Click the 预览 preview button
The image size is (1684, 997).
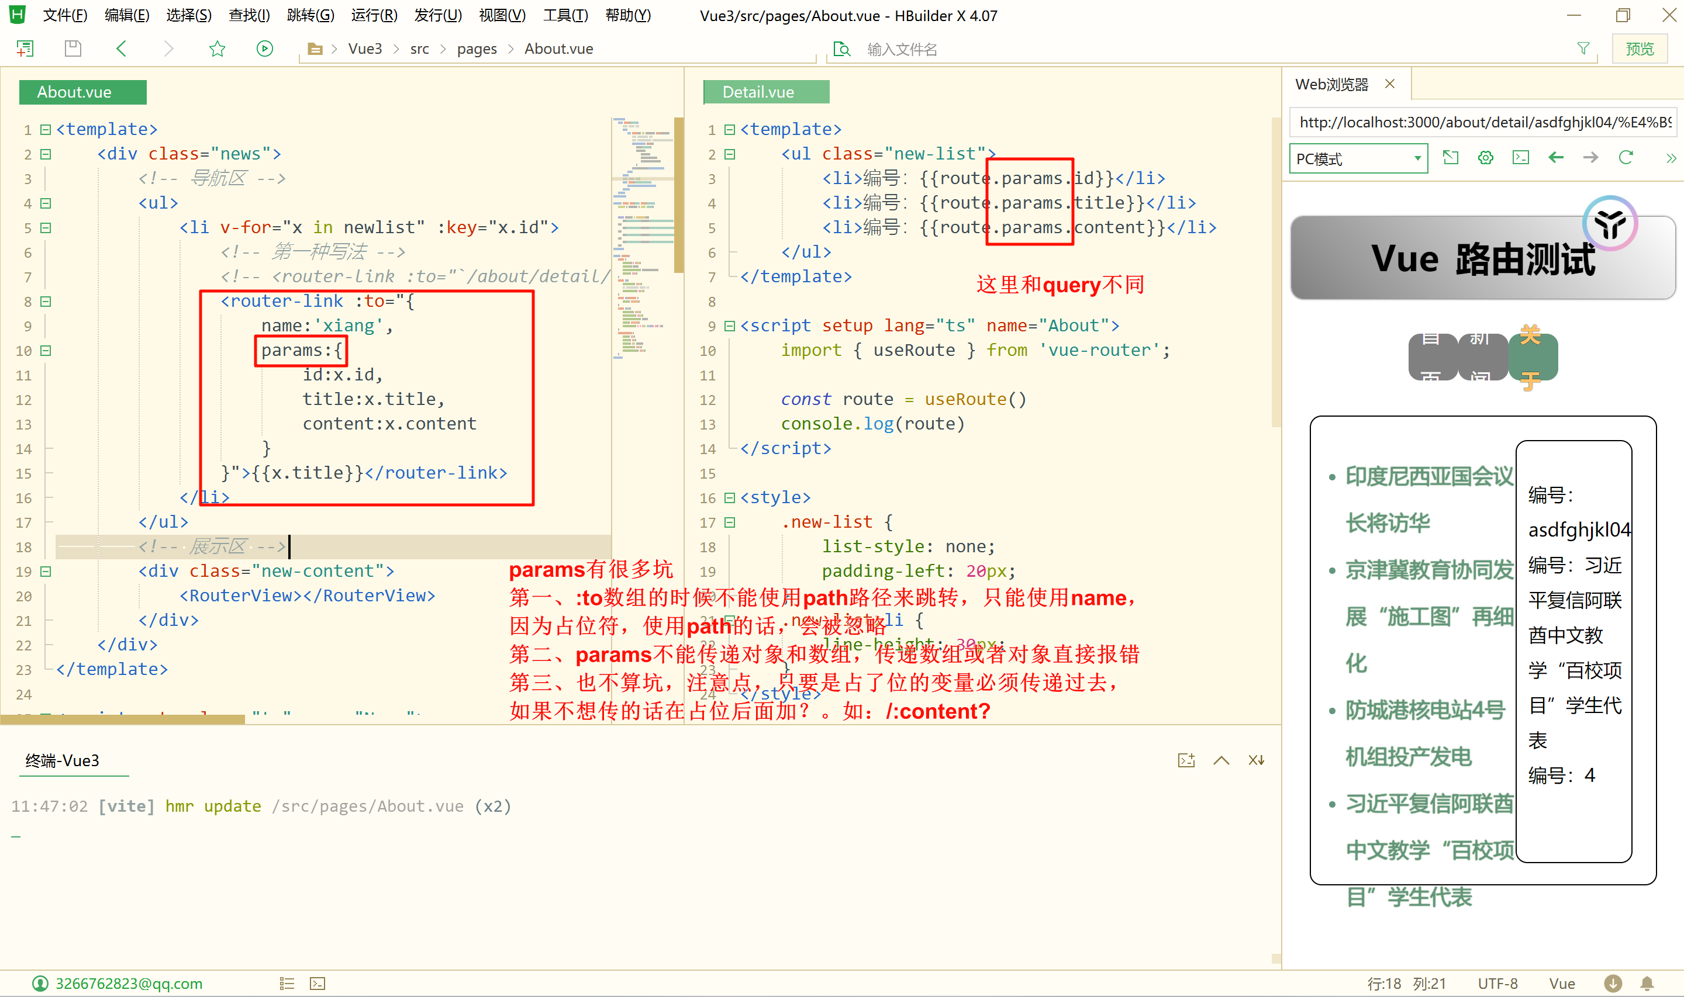coord(1639,49)
